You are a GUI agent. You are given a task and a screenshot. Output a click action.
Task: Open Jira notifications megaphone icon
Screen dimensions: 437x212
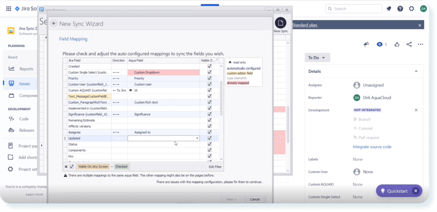(389, 9)
